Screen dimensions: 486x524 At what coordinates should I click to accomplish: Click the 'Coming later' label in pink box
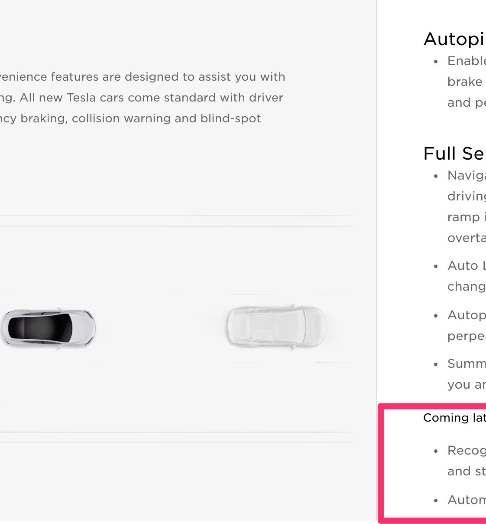(x=454, y=418)
